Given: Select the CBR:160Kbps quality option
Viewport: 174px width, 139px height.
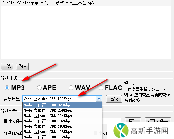Looking at the screenshot, I should [x=62, y=126].
